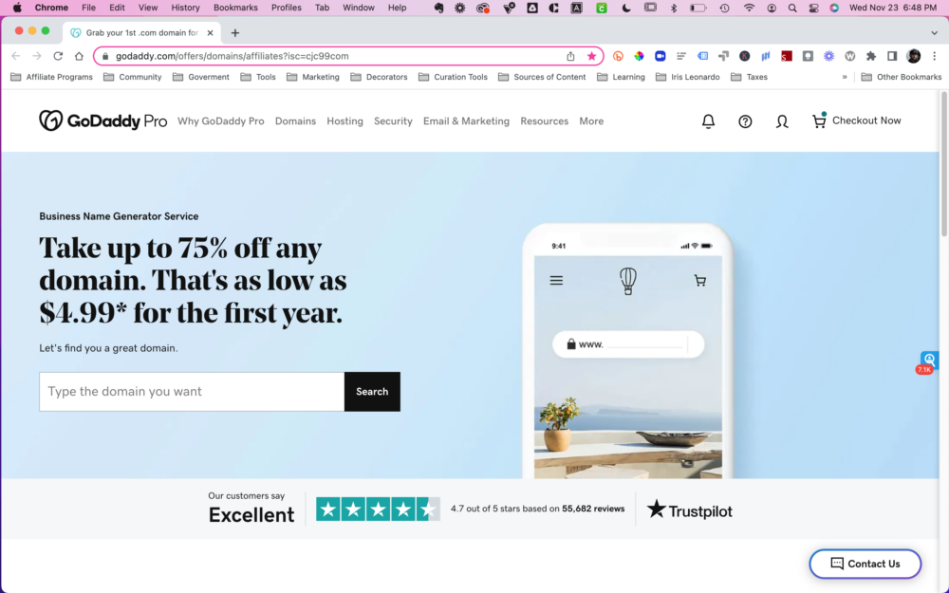
Task: Focus the domain search input field
Action: click(192, 392)
